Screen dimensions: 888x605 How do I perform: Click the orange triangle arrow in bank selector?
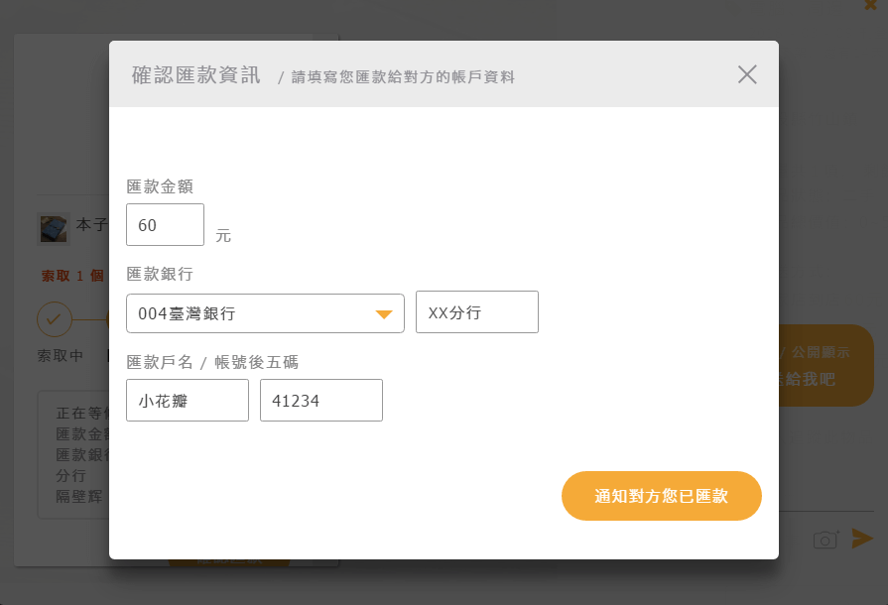coord(384,314)
